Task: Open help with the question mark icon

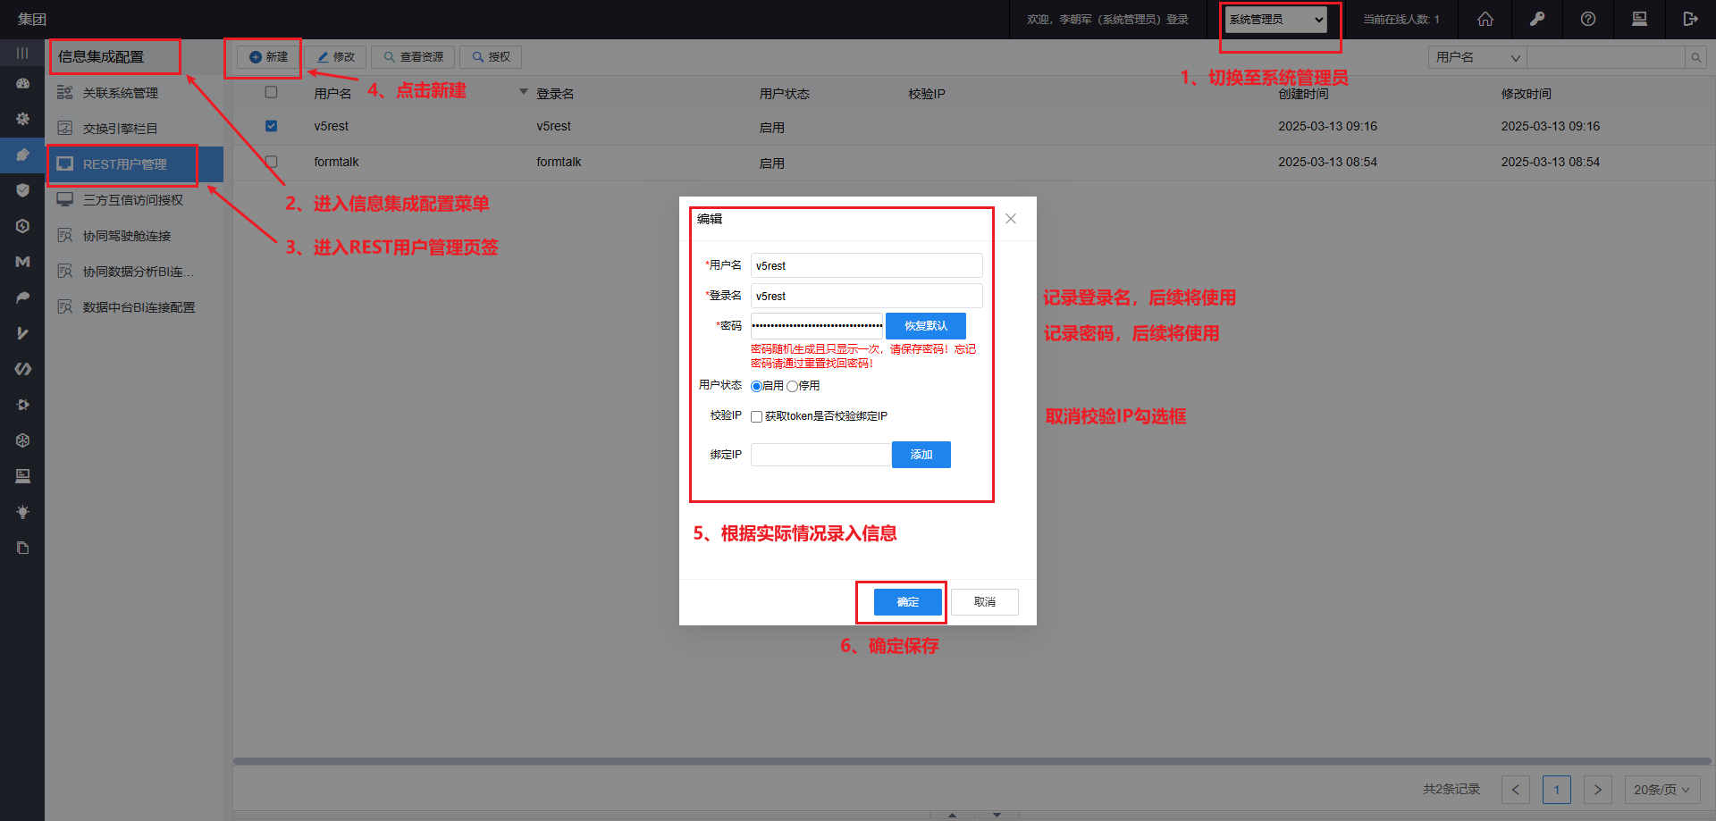Action: tap(1588, 19)
